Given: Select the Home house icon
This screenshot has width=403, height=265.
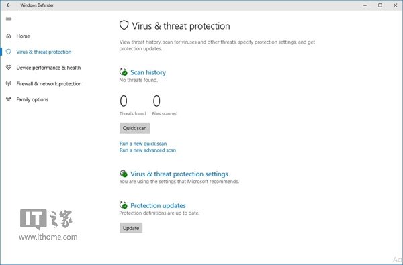Looking at the screenshot, I should pyautogui.click(x=9, y=36).
